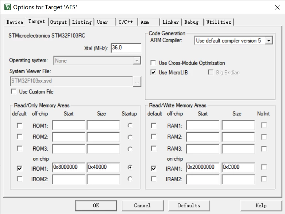Open the Debug tab
Viewport: 285px width, 214px height.
[192, 22]
